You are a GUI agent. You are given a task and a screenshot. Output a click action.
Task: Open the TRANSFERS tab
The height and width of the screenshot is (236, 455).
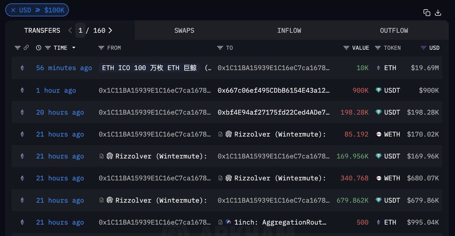[42, 30]
